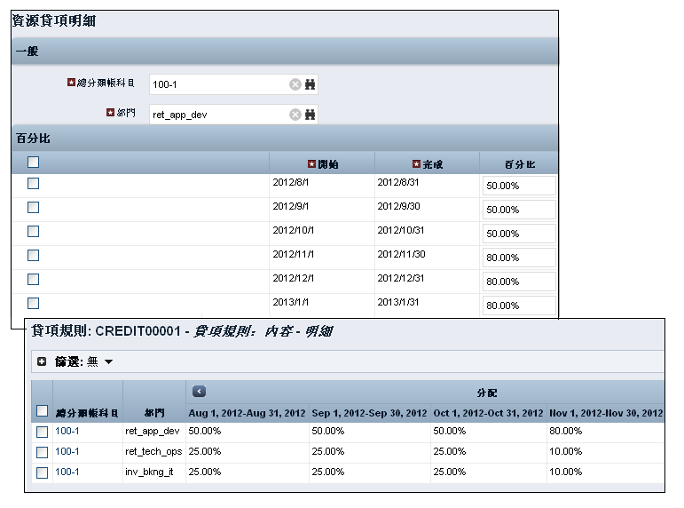Check the row starting 2012/11/1

[x=33, y=256]
